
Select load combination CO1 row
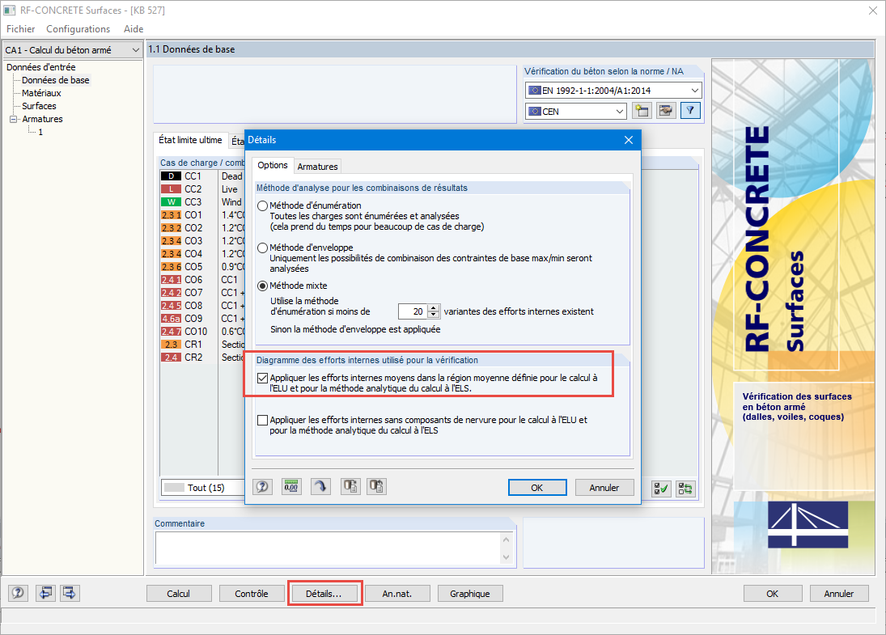[x=202, y=215]
